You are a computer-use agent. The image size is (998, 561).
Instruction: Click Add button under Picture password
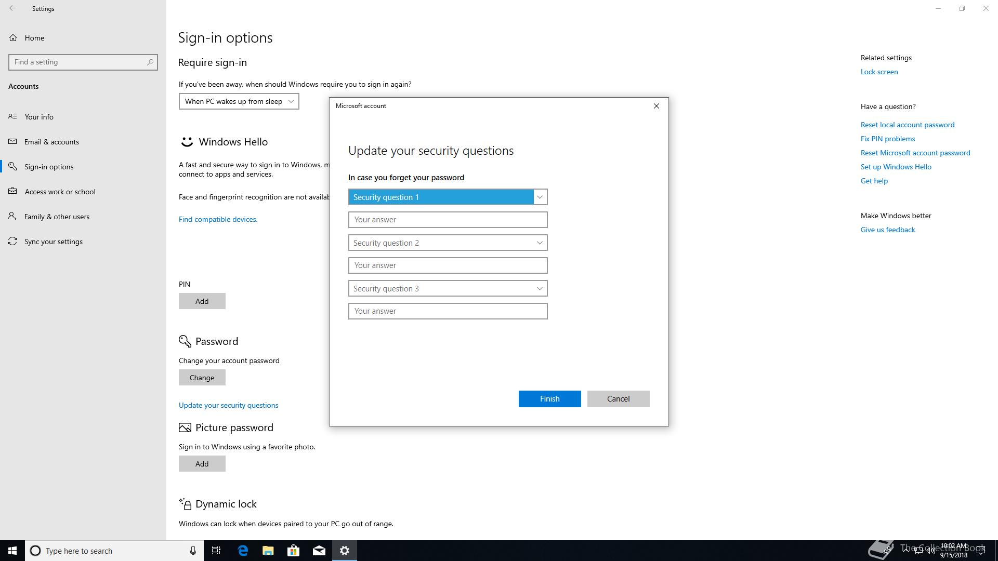pos(202,464)
